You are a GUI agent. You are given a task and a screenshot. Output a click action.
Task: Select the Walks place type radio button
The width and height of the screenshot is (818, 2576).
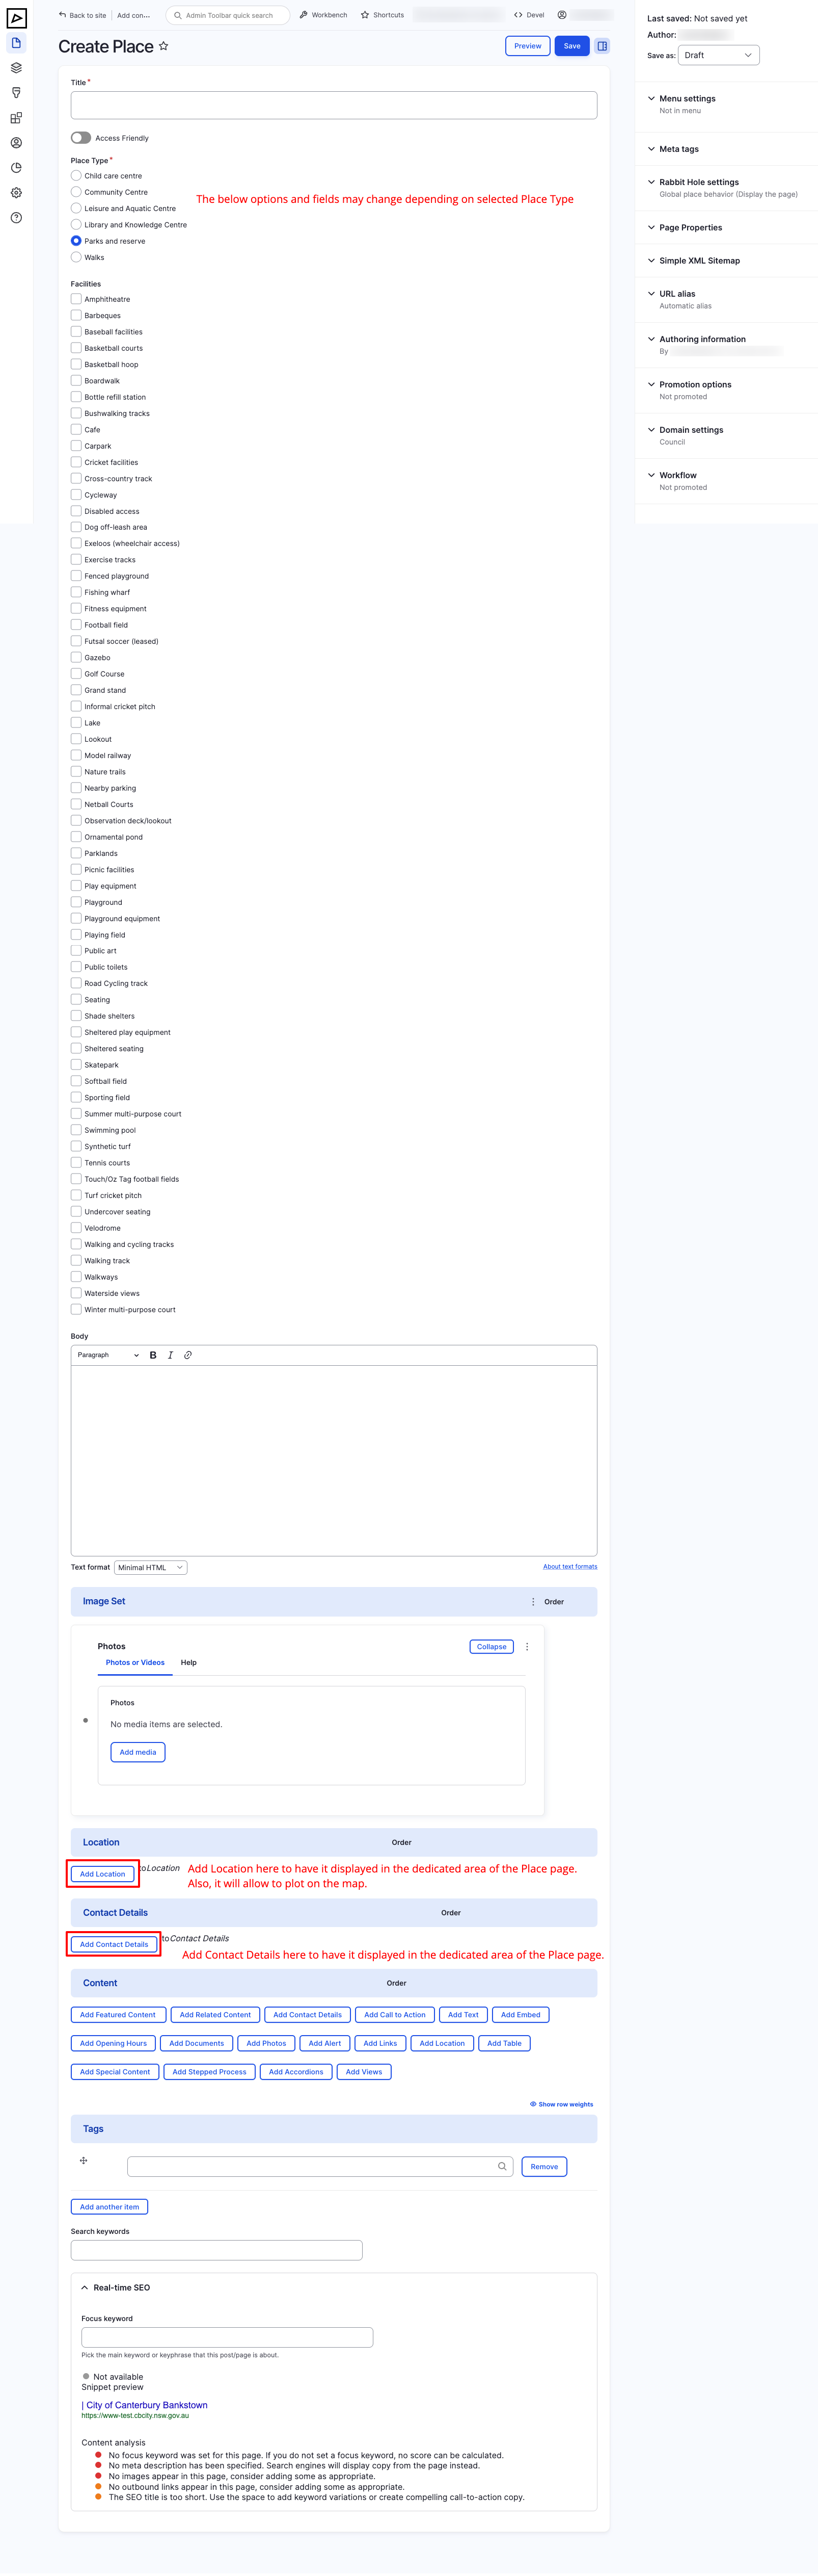[x=76, y=257]
